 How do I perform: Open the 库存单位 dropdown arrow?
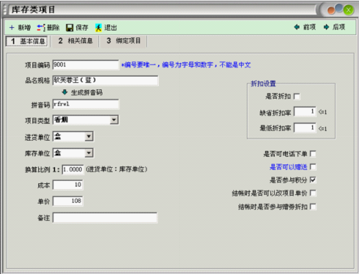point(89,153)
